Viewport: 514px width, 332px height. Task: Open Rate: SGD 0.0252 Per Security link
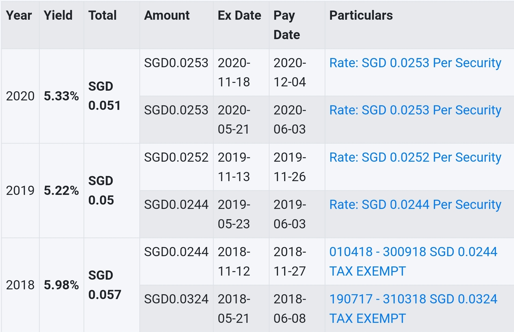point(415,157)
